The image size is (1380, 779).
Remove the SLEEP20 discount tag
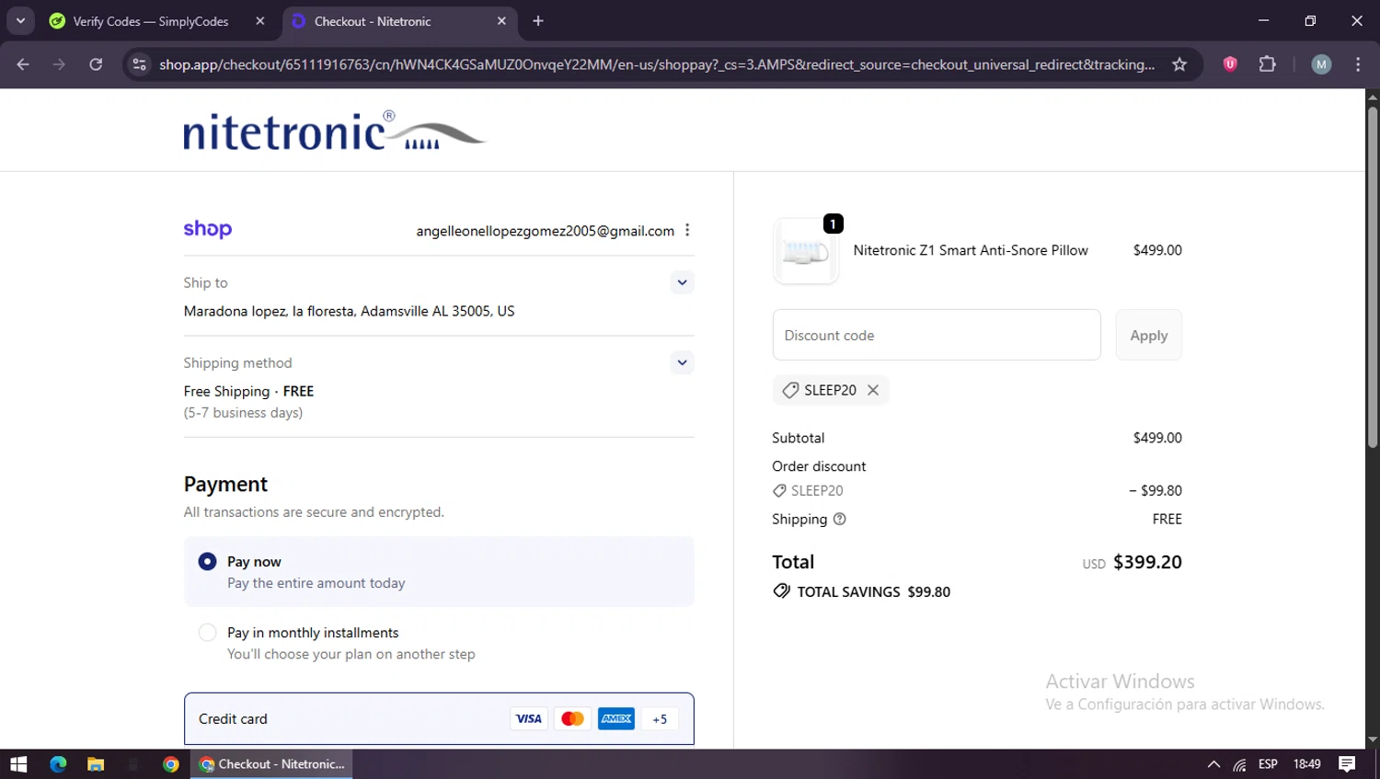click(x=873, y=390)
